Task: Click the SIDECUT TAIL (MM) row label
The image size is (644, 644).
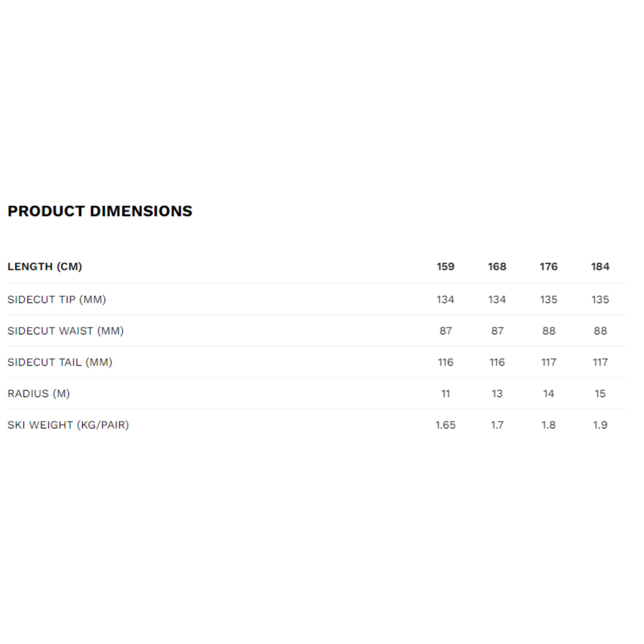Action: 60,362
